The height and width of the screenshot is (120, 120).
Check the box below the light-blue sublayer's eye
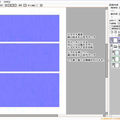[x=113, y=54]
